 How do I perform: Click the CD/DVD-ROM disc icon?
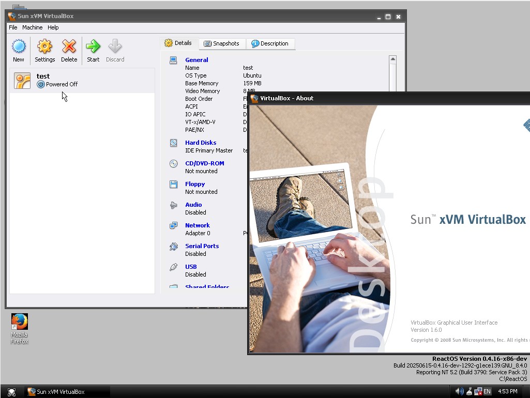tap(173, 163)
